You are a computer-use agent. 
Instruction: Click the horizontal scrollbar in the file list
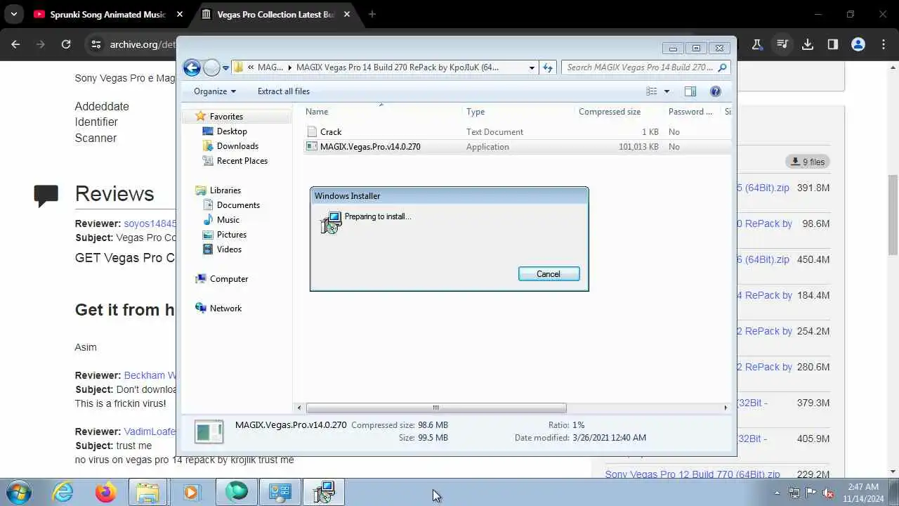(435, 408)
